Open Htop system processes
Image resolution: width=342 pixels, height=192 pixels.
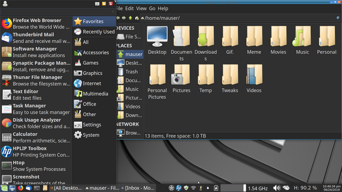click(x=36, y=166)
